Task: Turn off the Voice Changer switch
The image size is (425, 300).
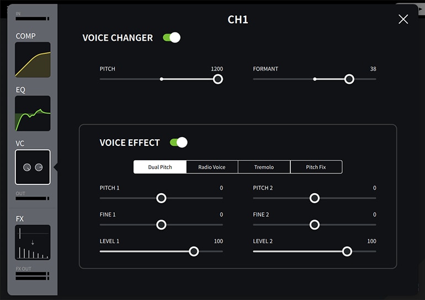Action: coord(172,37)
